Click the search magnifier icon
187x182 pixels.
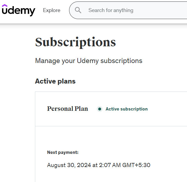tap(78, 10)
